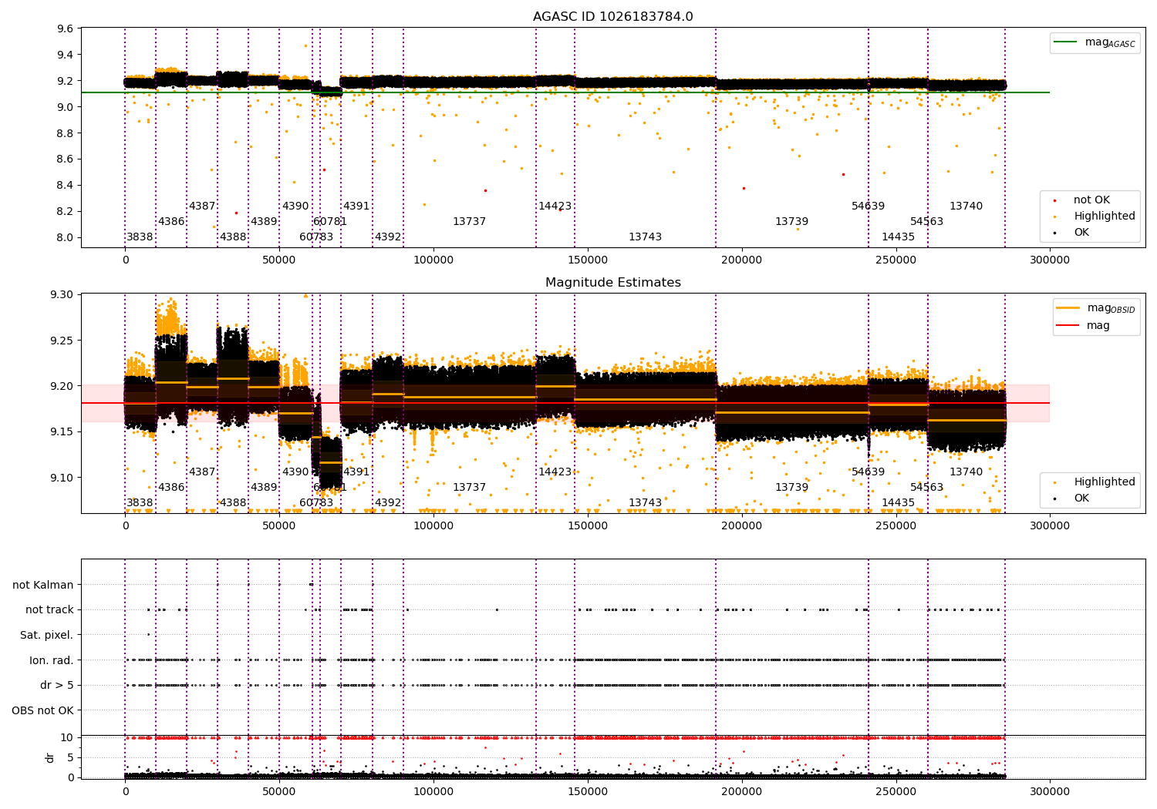Click obsid label 4388 in the top plot
This screenshot has height=809, width=1157.
(x=233, y=237)
